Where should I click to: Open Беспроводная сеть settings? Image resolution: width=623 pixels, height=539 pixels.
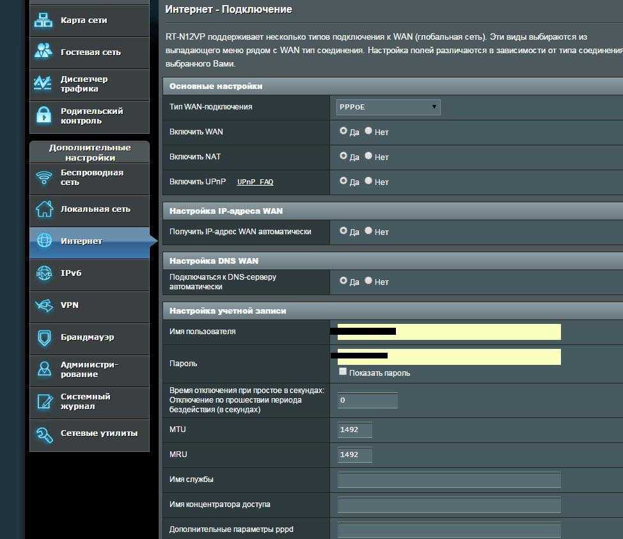(90, 178)
